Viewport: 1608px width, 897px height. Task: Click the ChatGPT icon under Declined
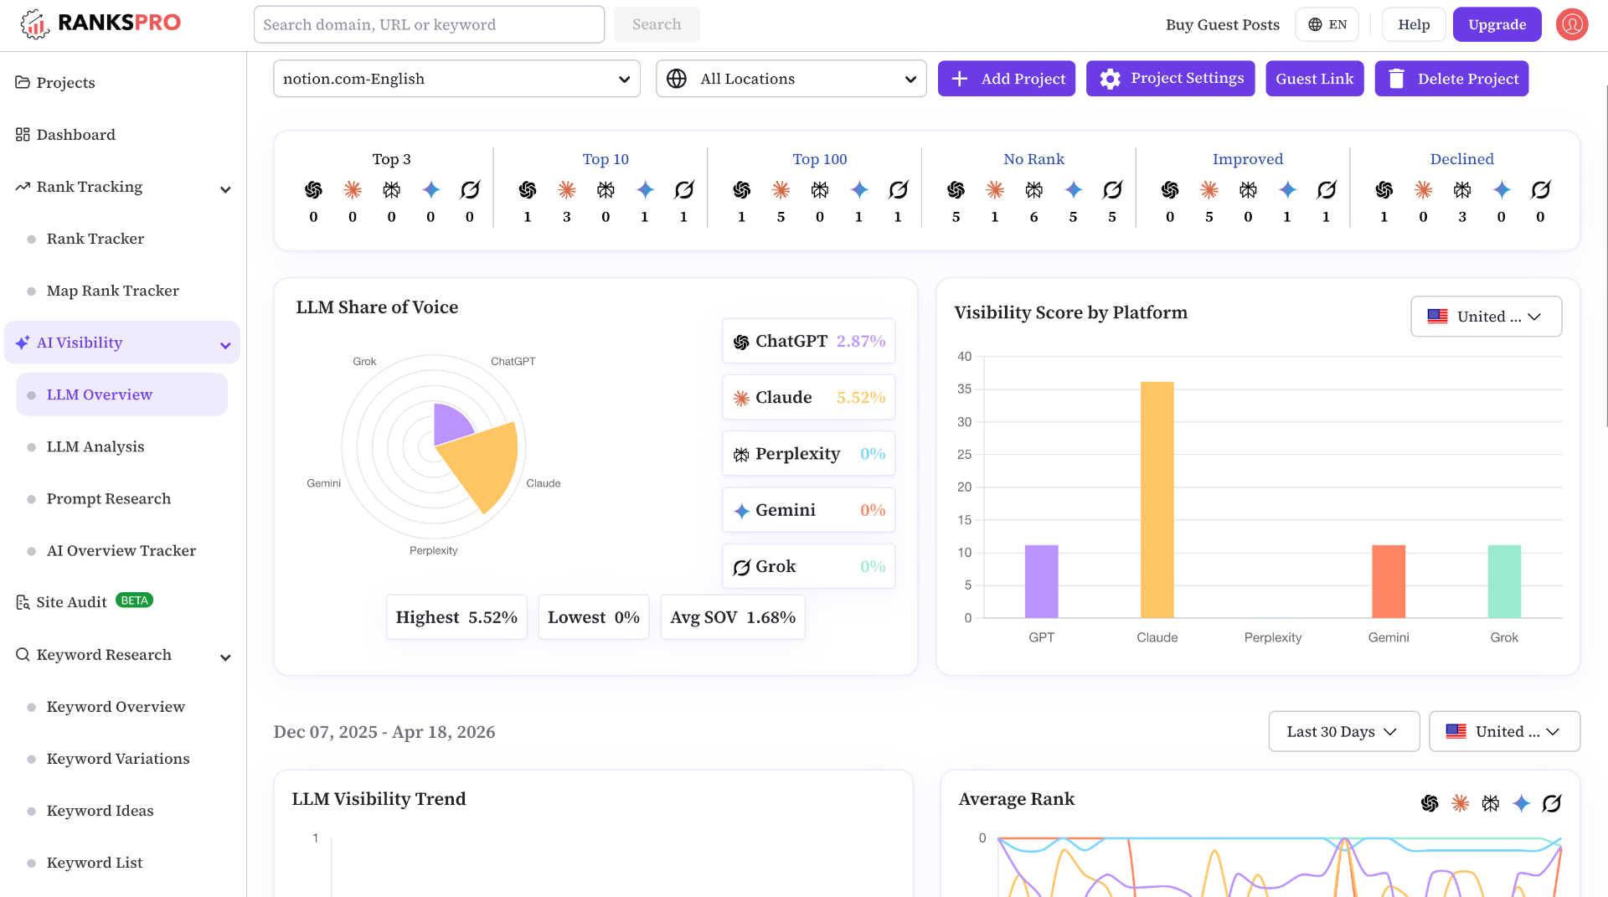1384,190
